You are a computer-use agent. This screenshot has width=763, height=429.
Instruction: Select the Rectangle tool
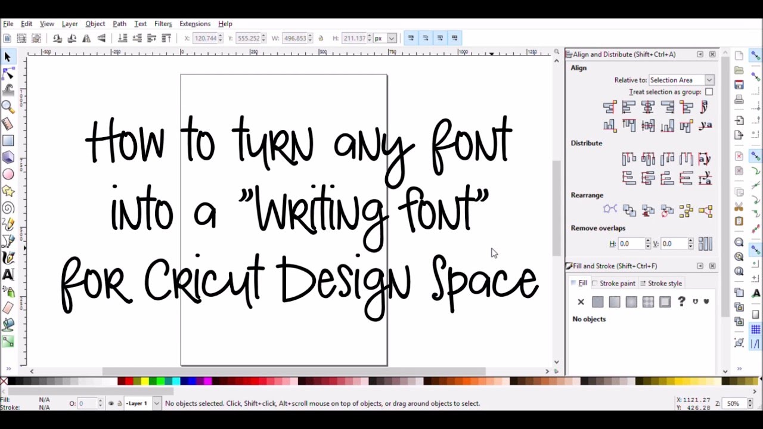(8, 141)
